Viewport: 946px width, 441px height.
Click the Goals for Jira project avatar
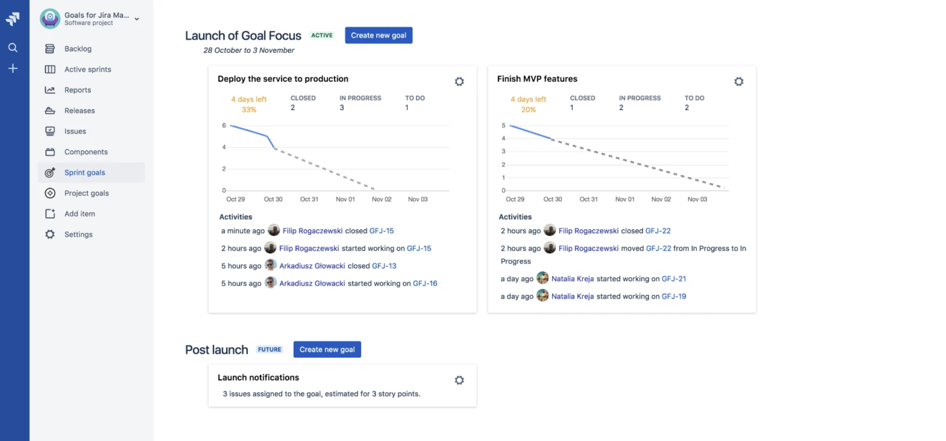tap(50, 19)
